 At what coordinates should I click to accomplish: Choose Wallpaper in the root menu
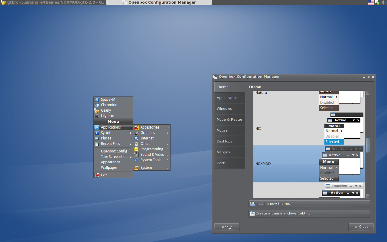click(113, 168)
